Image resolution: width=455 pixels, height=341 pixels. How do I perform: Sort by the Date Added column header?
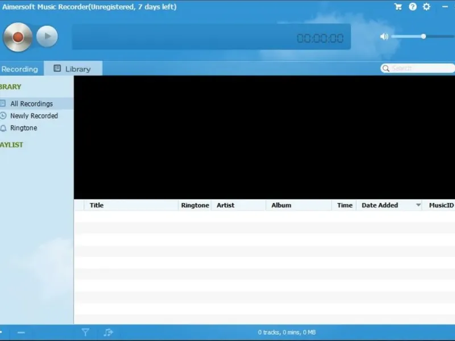[389, 205]
